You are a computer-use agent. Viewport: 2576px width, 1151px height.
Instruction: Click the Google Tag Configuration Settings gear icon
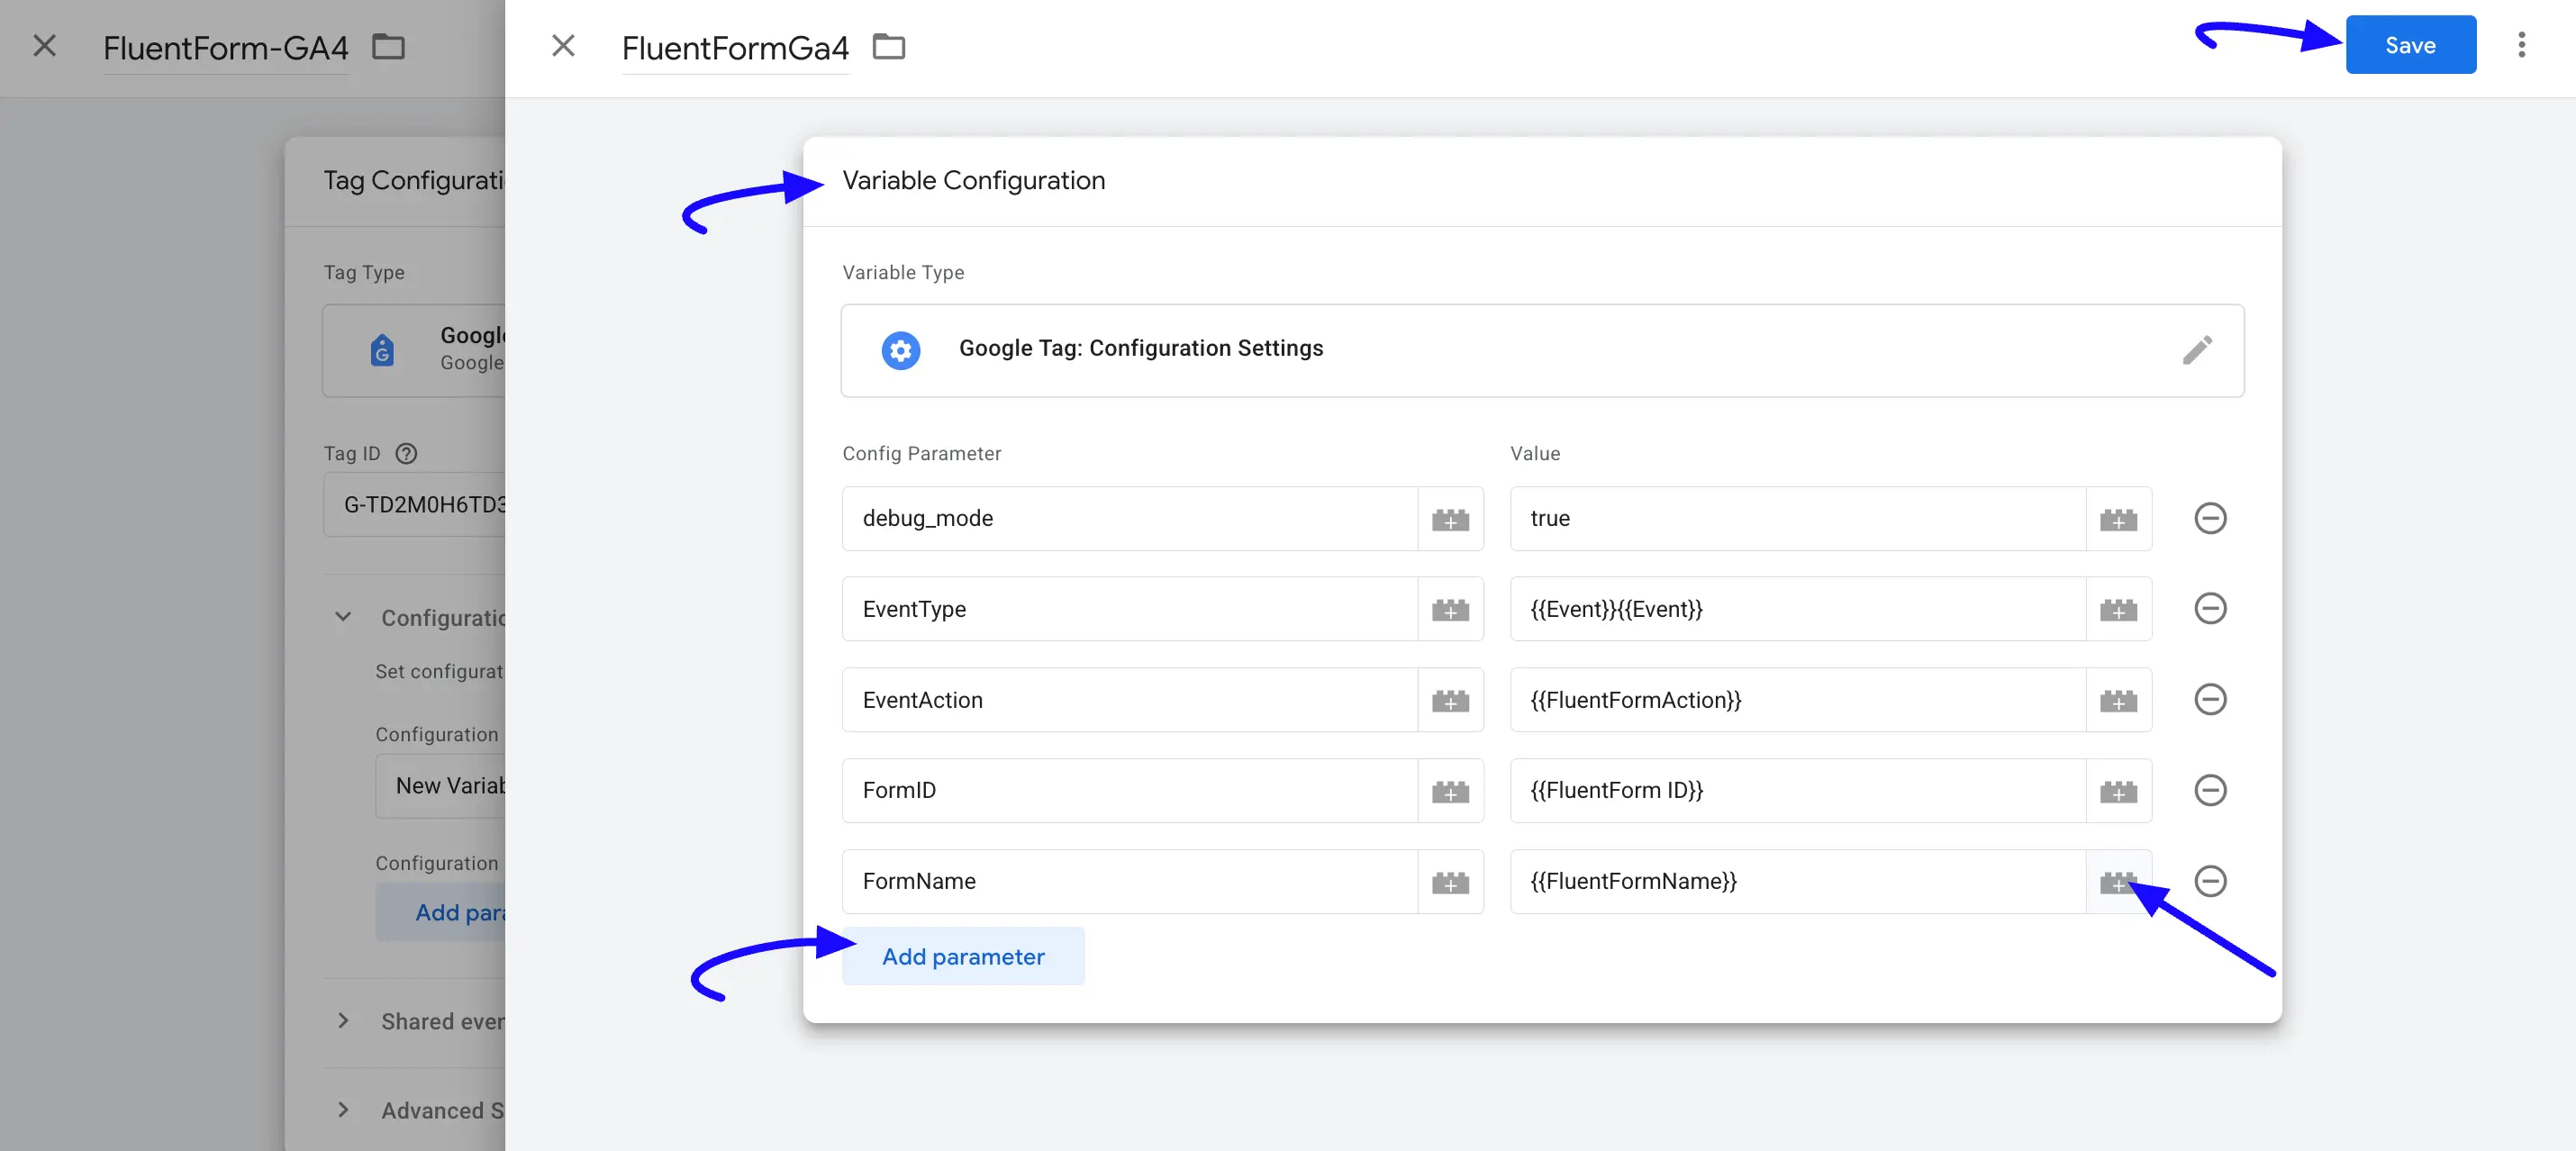[900, 350]
